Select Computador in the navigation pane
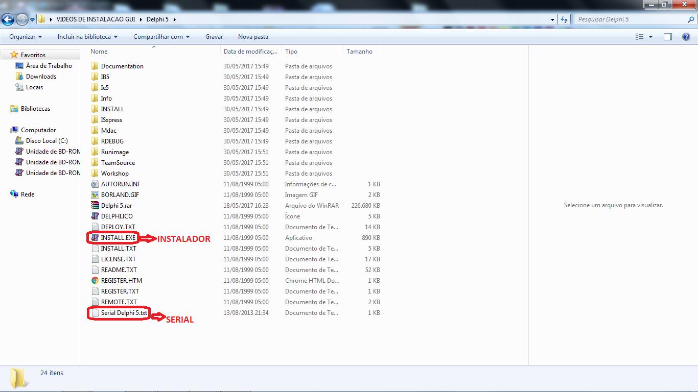Viewport: 698px width, 392px height. (38, 130)
